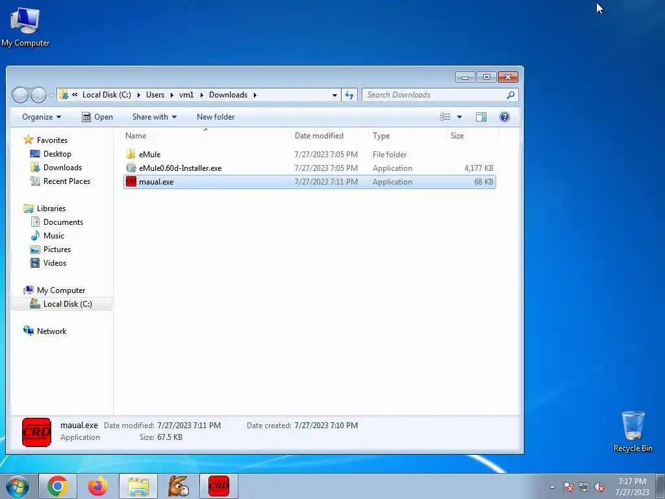
Task: Select Network in navigation pane
Action: click(x=51, y=331)
